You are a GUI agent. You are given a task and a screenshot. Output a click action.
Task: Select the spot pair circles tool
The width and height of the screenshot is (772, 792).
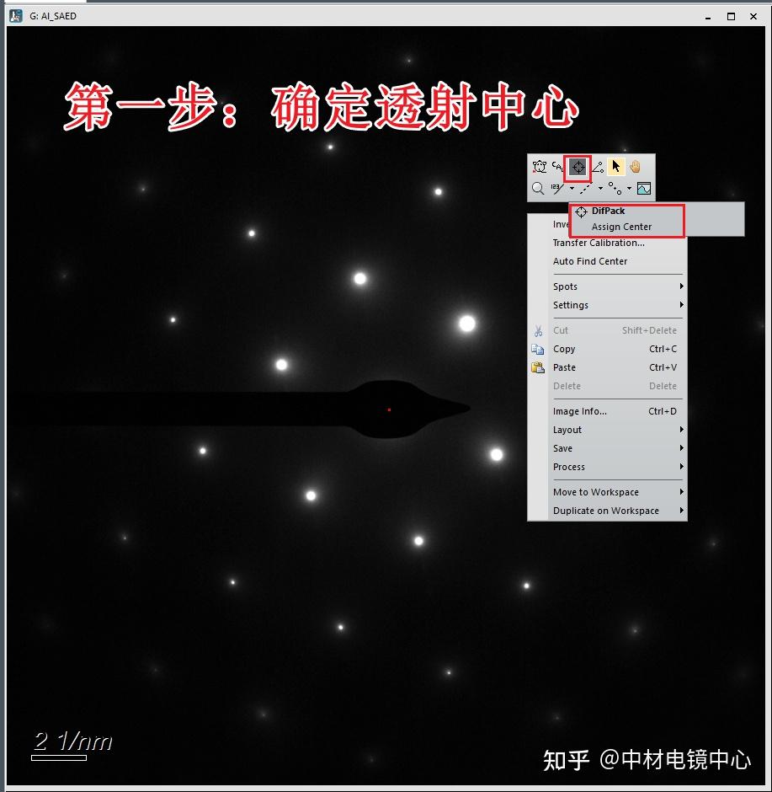pos(615,189)
